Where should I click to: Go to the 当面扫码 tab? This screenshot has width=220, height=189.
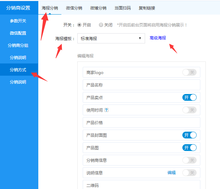coord(122,8)
